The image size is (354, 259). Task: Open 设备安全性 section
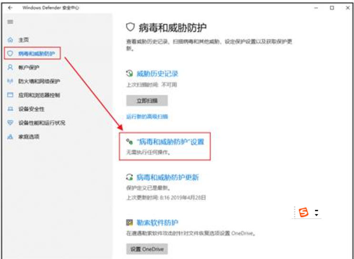[31, 109]
